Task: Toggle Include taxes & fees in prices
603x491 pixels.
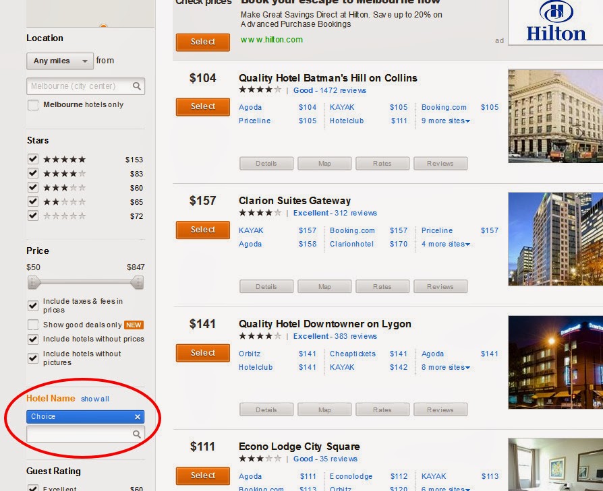Action: 33,306
